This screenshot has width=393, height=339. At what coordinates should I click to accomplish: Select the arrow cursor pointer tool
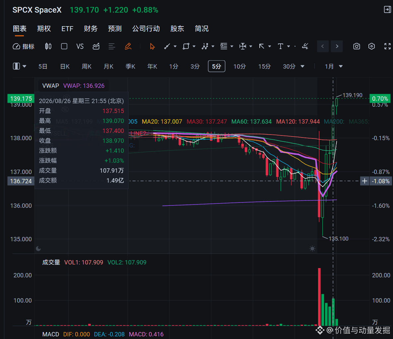click(x=152, y=46)
